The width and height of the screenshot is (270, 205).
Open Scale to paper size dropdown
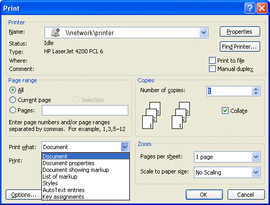[x=256, y=172]
